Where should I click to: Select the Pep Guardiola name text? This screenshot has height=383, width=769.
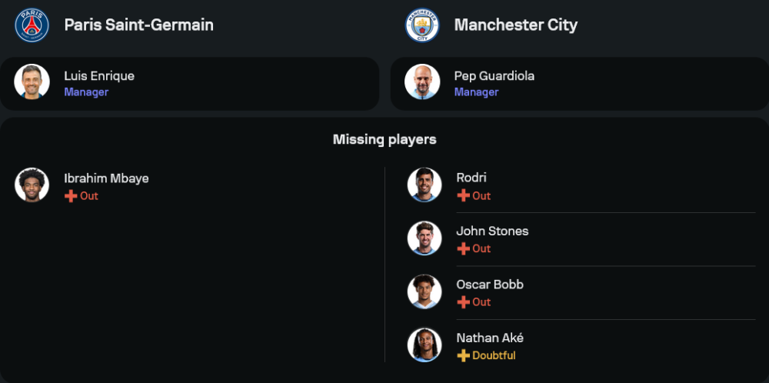click(494, 76)
